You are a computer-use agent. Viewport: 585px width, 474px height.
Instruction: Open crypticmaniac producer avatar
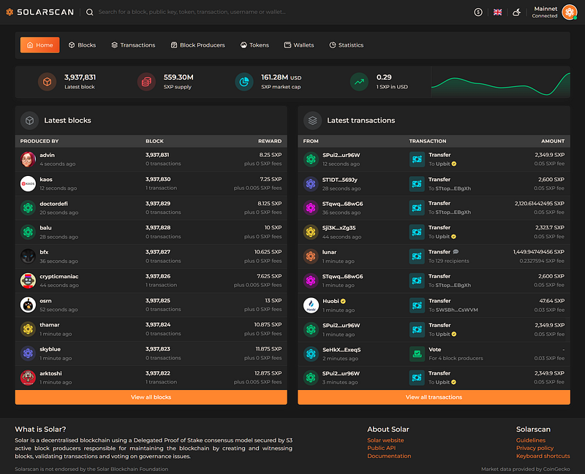tap(28, 280)
